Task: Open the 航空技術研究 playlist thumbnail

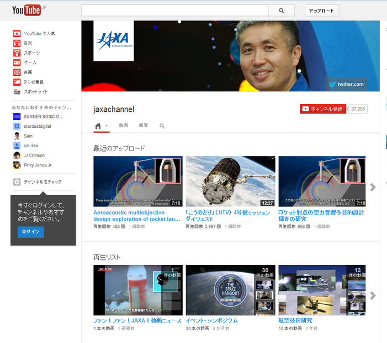Action: (322, 290)
